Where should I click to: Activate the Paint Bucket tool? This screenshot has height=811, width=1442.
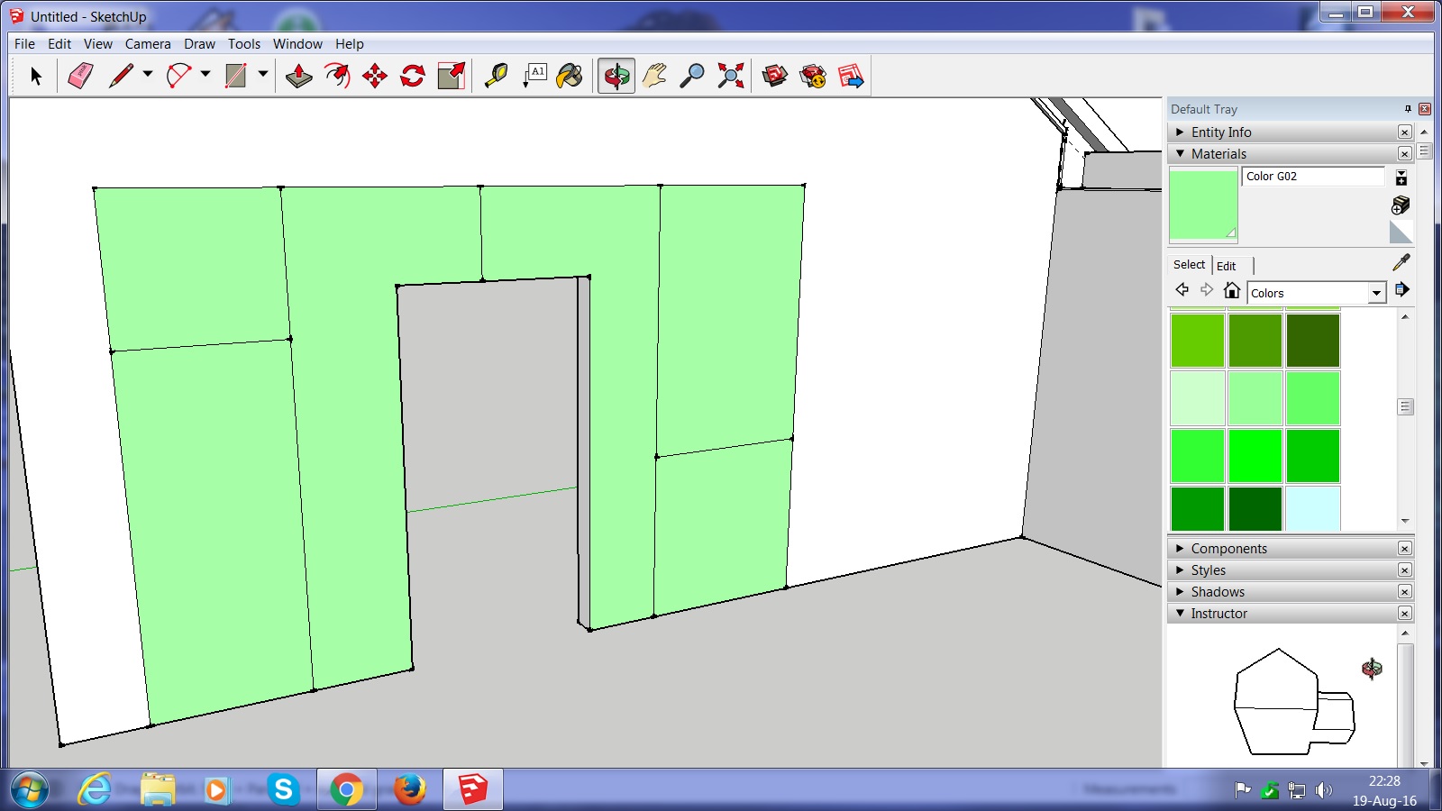[x=570, y=76]
